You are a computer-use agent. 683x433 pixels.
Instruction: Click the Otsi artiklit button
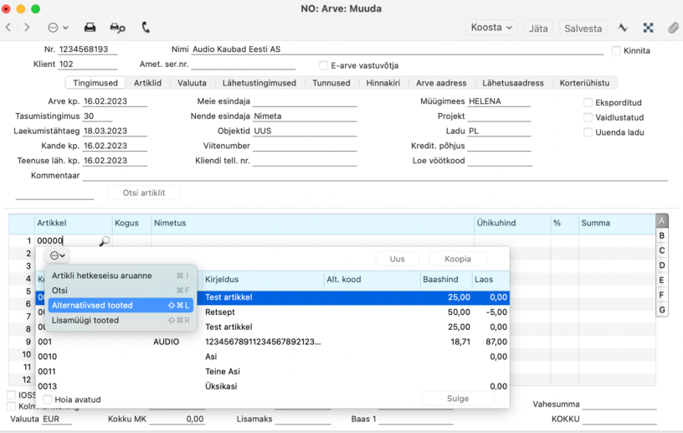pos(144,193)
